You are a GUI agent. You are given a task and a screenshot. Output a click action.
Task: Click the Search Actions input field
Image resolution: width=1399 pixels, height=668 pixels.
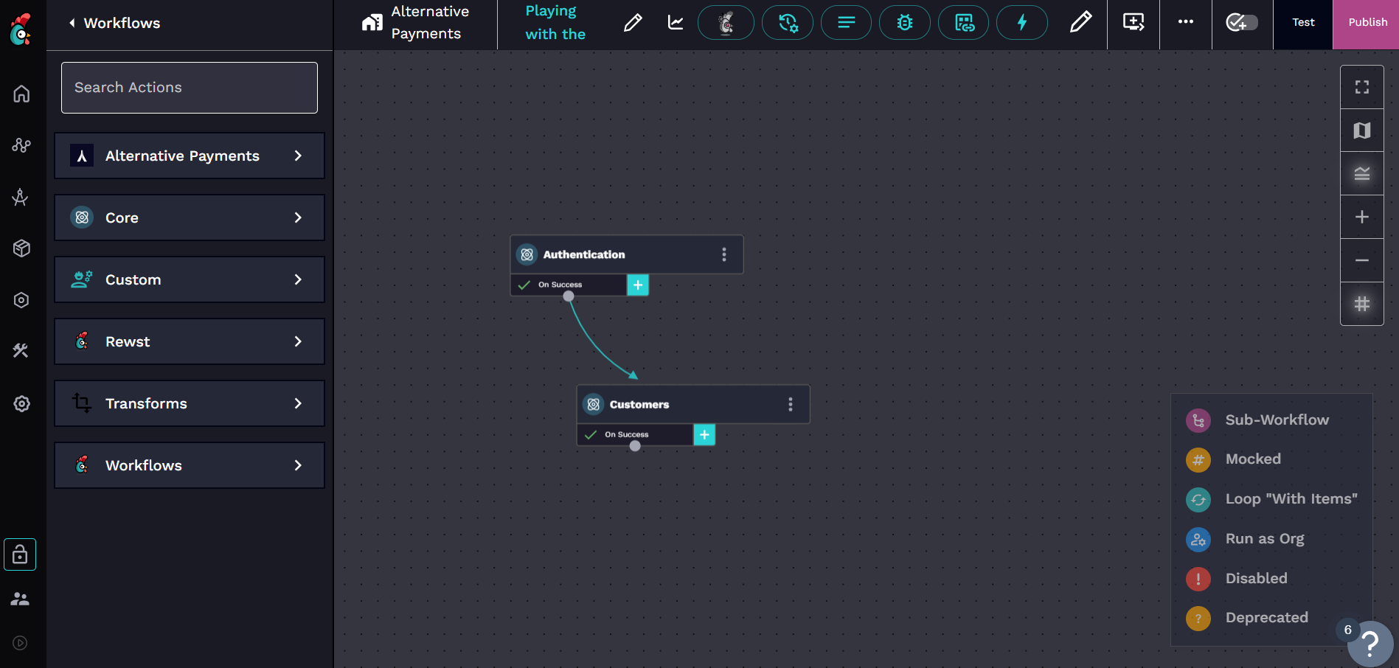[x=190, y=88]
